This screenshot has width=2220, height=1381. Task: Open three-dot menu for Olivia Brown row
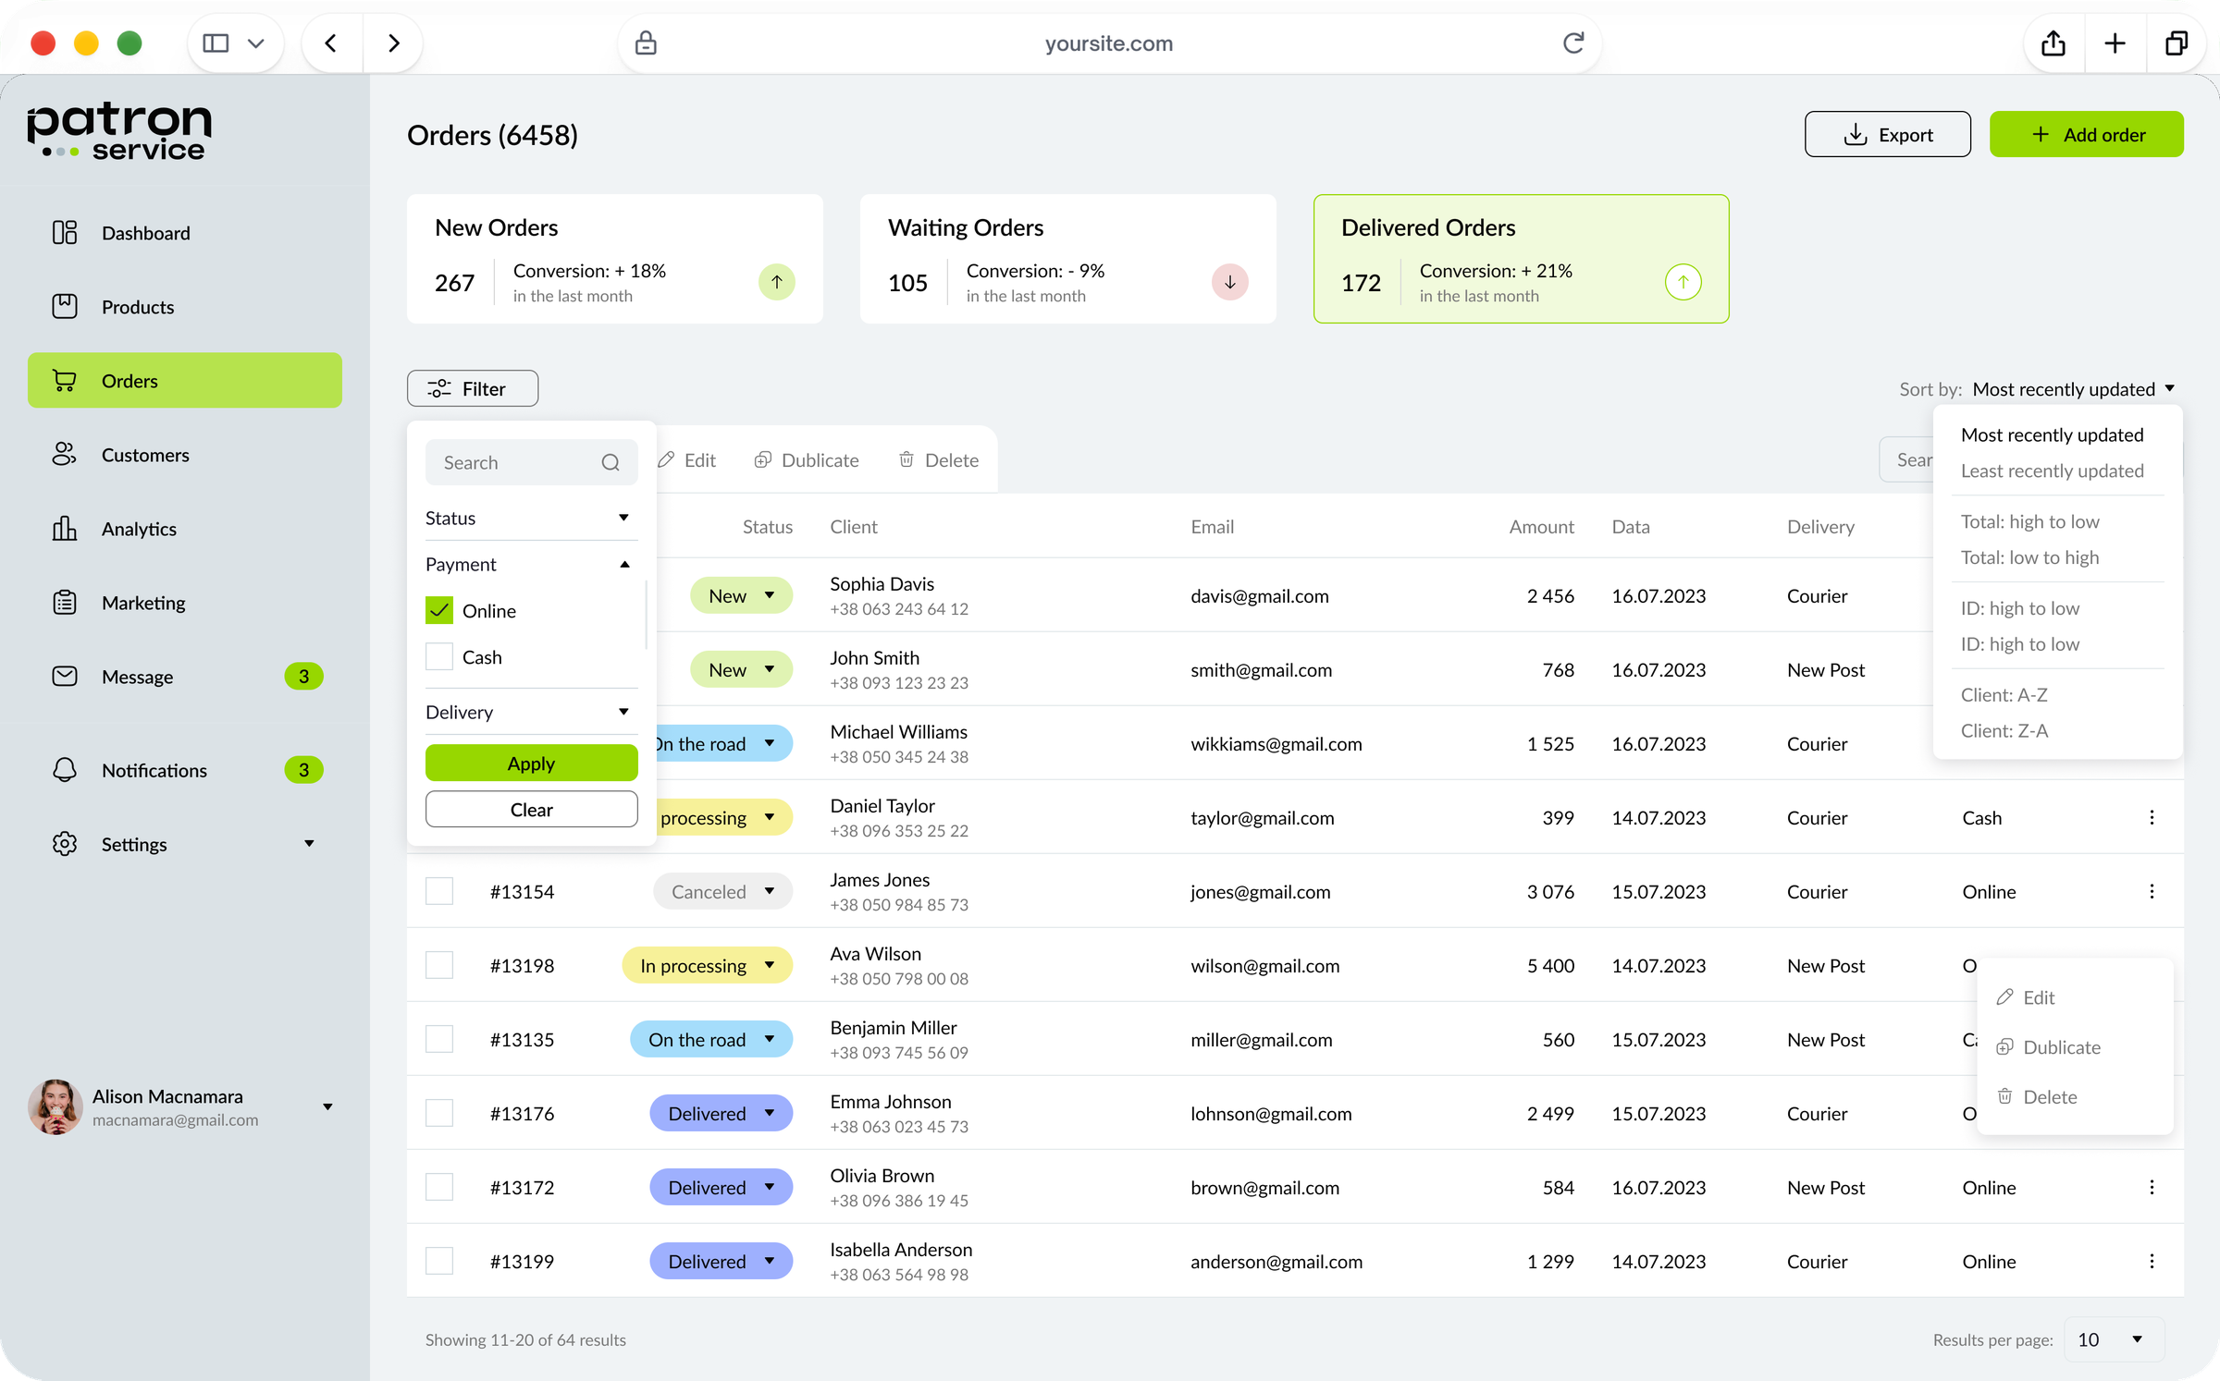click(x=2152, y=1187)
